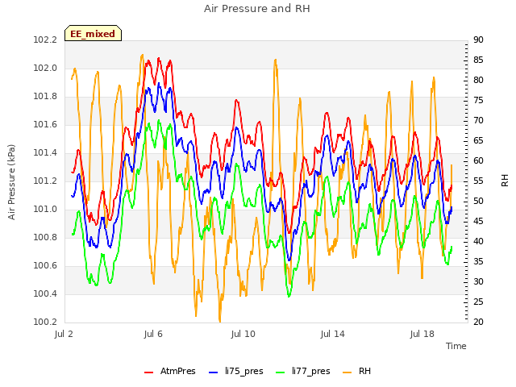The width and height of the screenshot is (516, 387).
Task: Click the 45 RH tick label
Action: pyautogui.click(x=478, y=222)
